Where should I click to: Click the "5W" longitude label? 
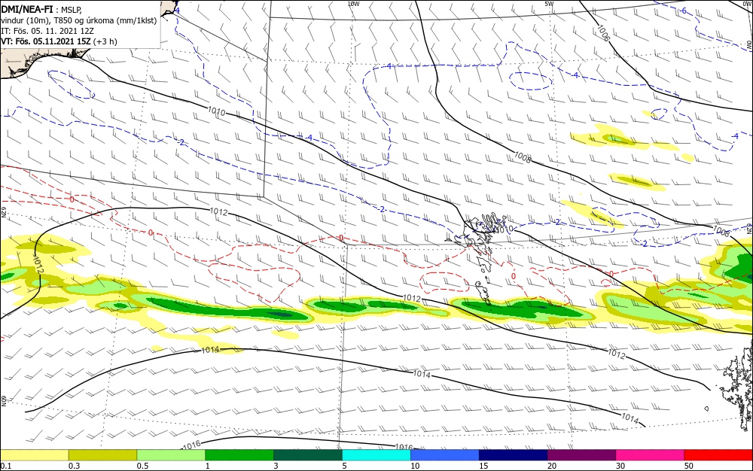pos(550,4)
